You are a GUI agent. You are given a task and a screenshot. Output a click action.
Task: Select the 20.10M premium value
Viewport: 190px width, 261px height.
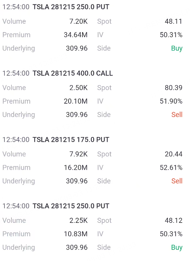pyautogui.click(x=75, y=101)
